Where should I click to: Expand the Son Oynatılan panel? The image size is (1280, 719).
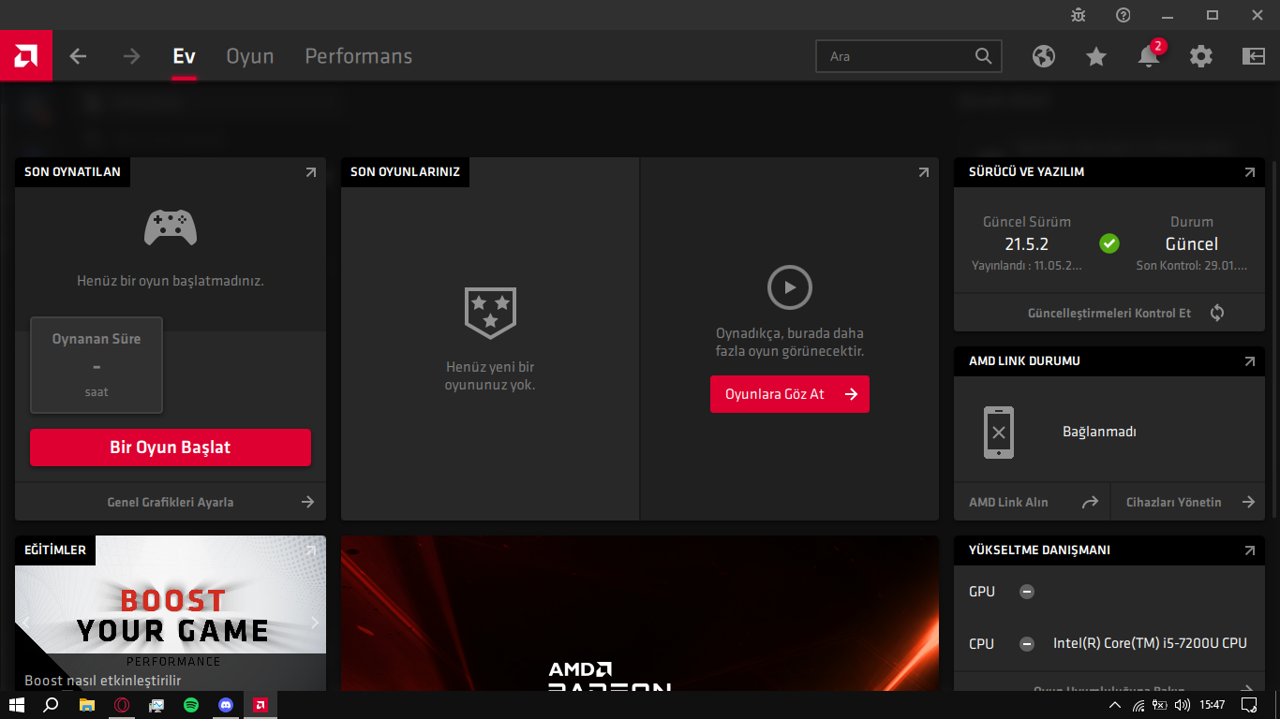[311, 172]
